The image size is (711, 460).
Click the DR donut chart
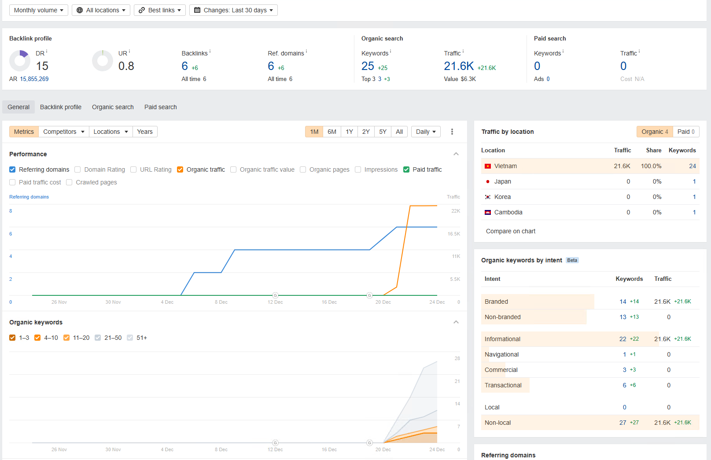click(x=20, y=61)
